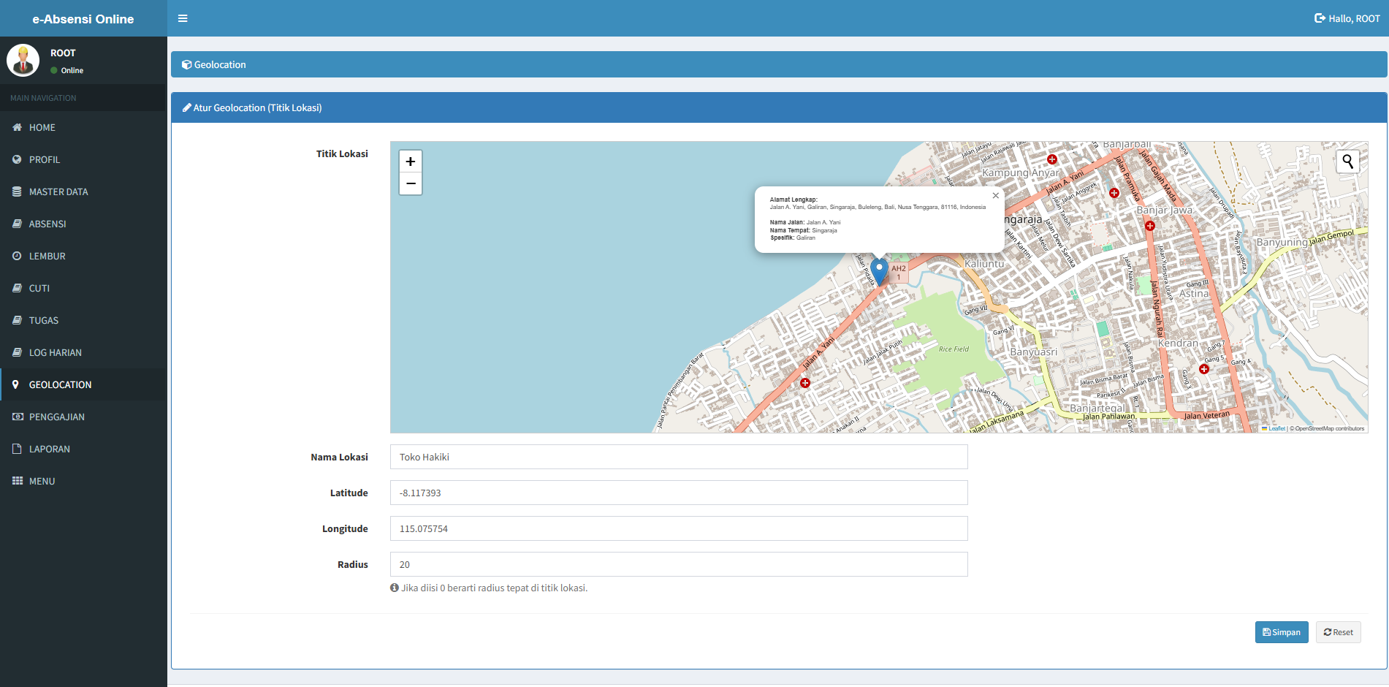1389x687 pixels.
Task: Open the map search magnifier
Action: (1347, 162)
